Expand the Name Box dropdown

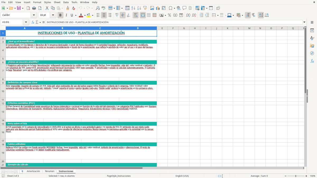click(x=26, y=22)
